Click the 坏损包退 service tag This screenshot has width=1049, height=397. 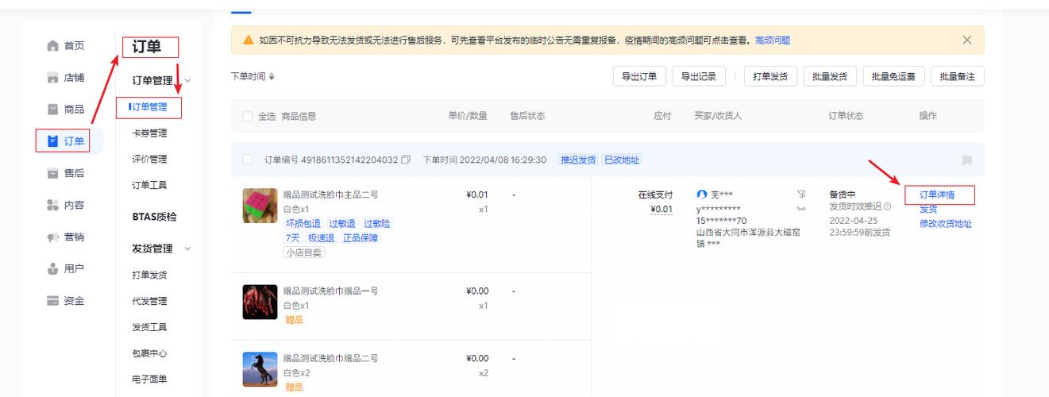(x=303, y=223)
